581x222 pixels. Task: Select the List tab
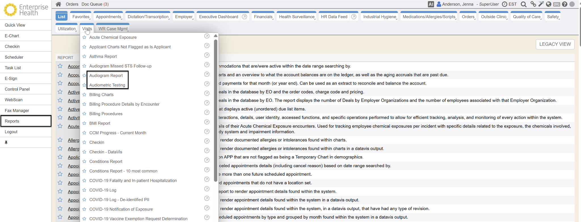(62, 17)
